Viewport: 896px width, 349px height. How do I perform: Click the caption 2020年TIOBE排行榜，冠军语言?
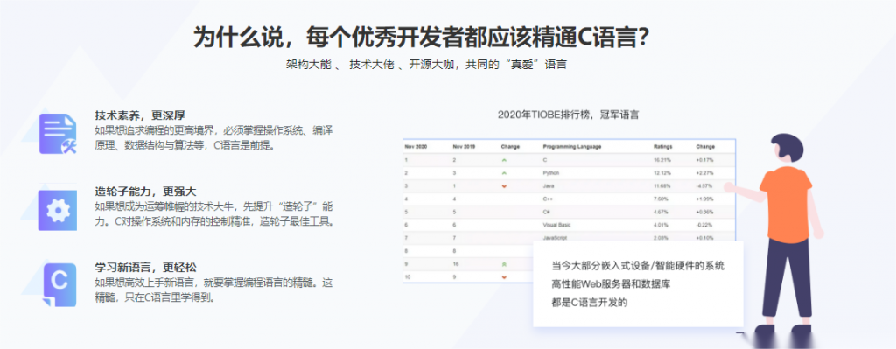point(568,115)
